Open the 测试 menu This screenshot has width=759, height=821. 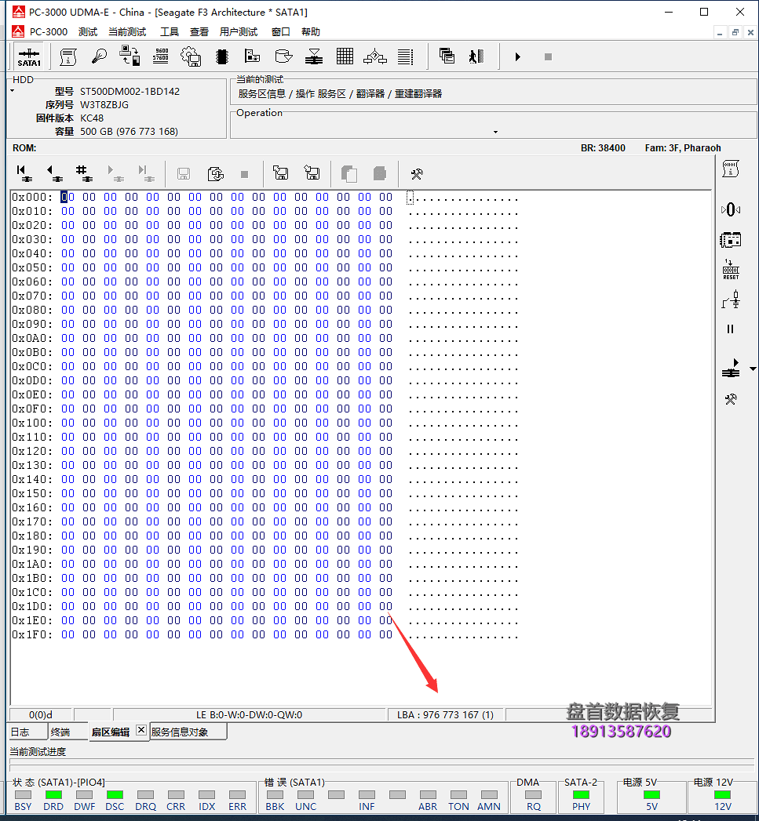point(88,32)
